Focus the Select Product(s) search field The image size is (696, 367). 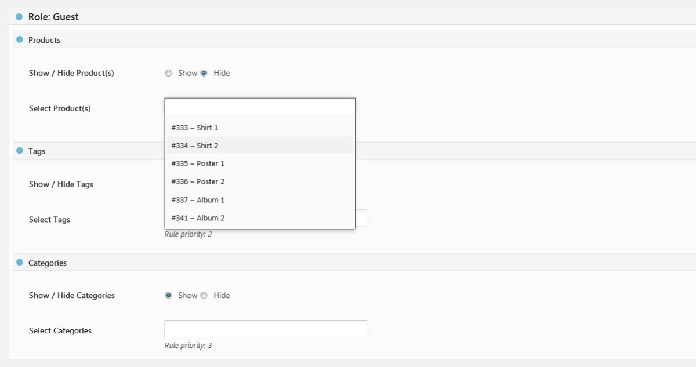click(260, 107)
